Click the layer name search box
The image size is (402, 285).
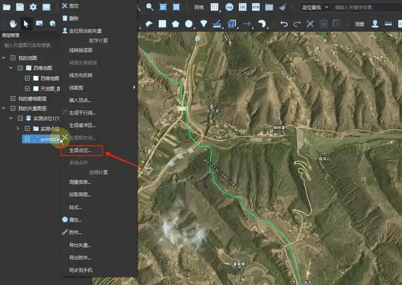pos(30,46)
